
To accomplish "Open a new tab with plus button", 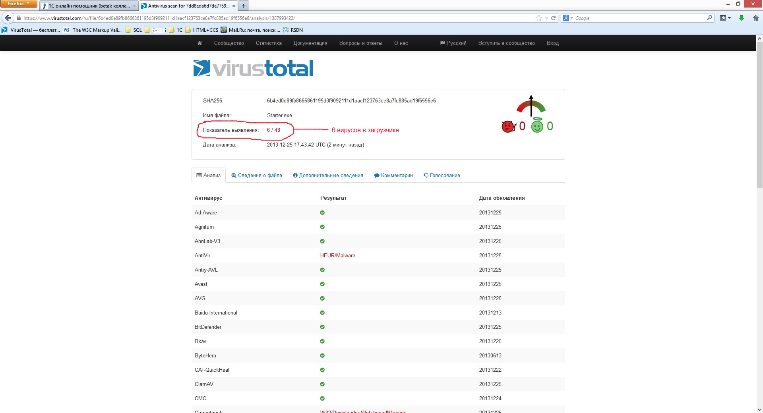I will click(244, 6).
